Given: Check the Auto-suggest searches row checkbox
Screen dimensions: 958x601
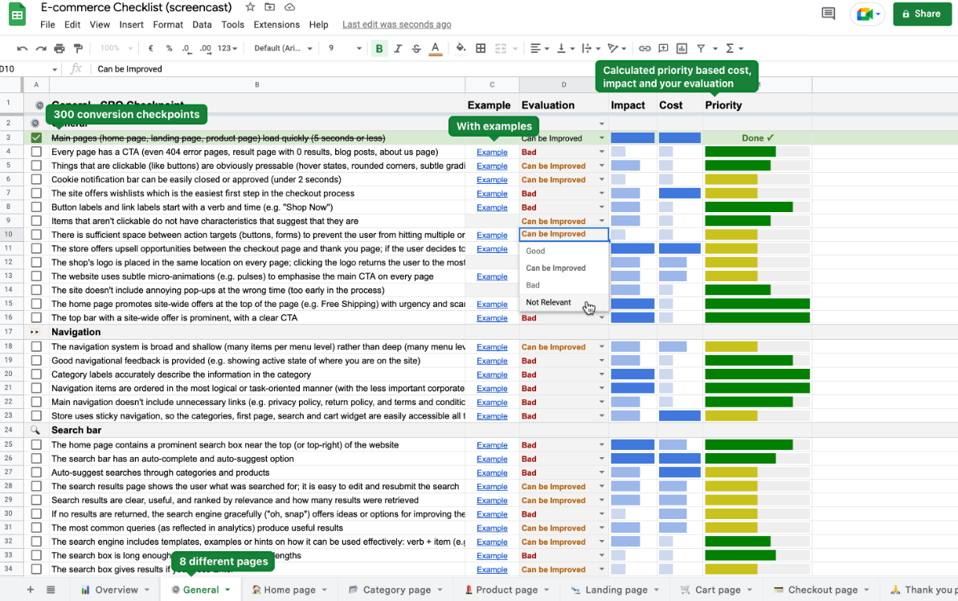Looking at the screenshot, I should point(36,472).
